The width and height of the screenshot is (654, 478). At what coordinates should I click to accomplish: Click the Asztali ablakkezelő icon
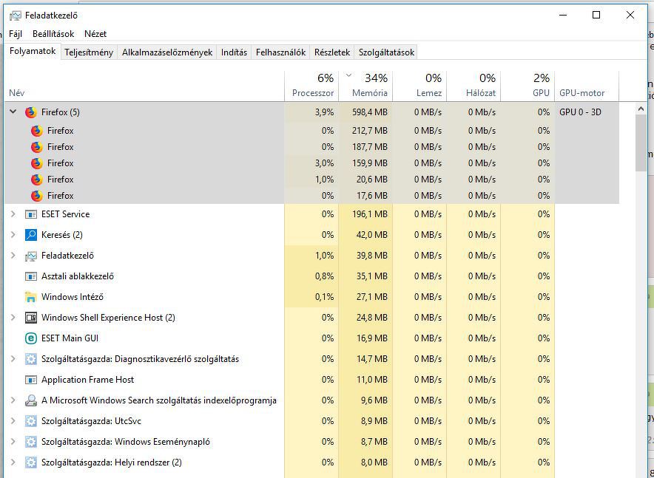click(x=31, y=276)
